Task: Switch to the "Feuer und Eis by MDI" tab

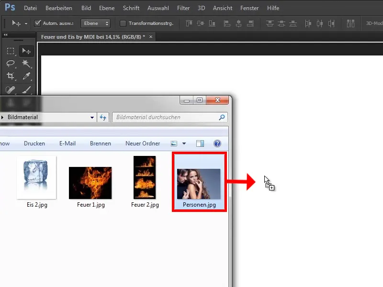Action: [x=91, y=36]
